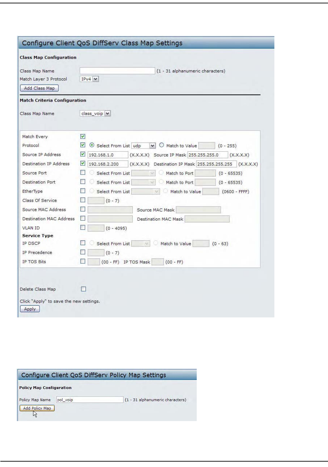Enable the Destination MAC Address checkbox
Screen dimensions: 328x467
pyautogui.click(x=83, y=218)
